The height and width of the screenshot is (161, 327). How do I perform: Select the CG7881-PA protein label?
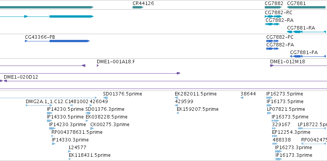click(x=304, y=53)
